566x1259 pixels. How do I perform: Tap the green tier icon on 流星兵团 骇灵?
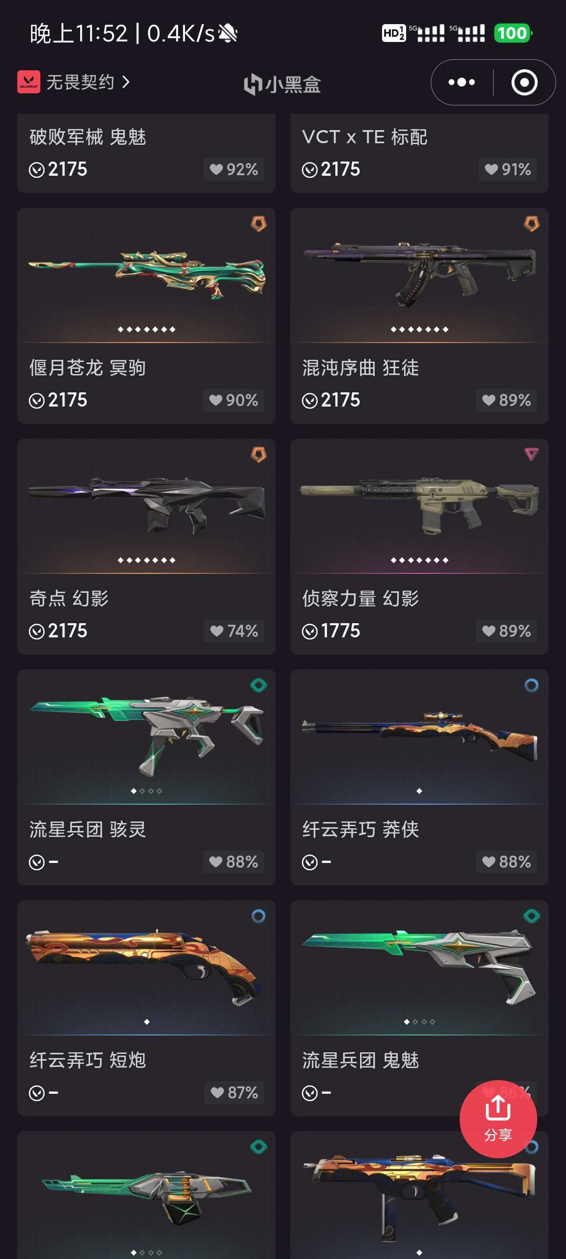pyautogui.click(x=258, y=685)
